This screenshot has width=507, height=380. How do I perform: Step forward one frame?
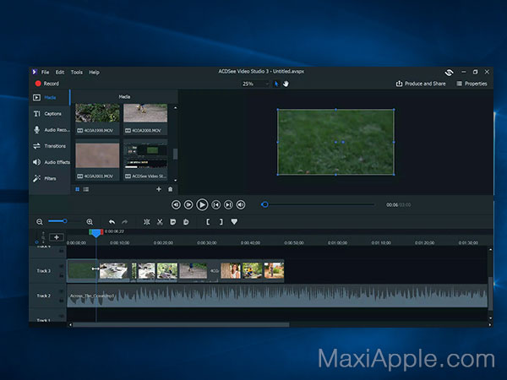(x=188, y=205)
